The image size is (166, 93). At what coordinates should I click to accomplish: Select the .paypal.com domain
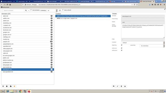pos(28,42)
